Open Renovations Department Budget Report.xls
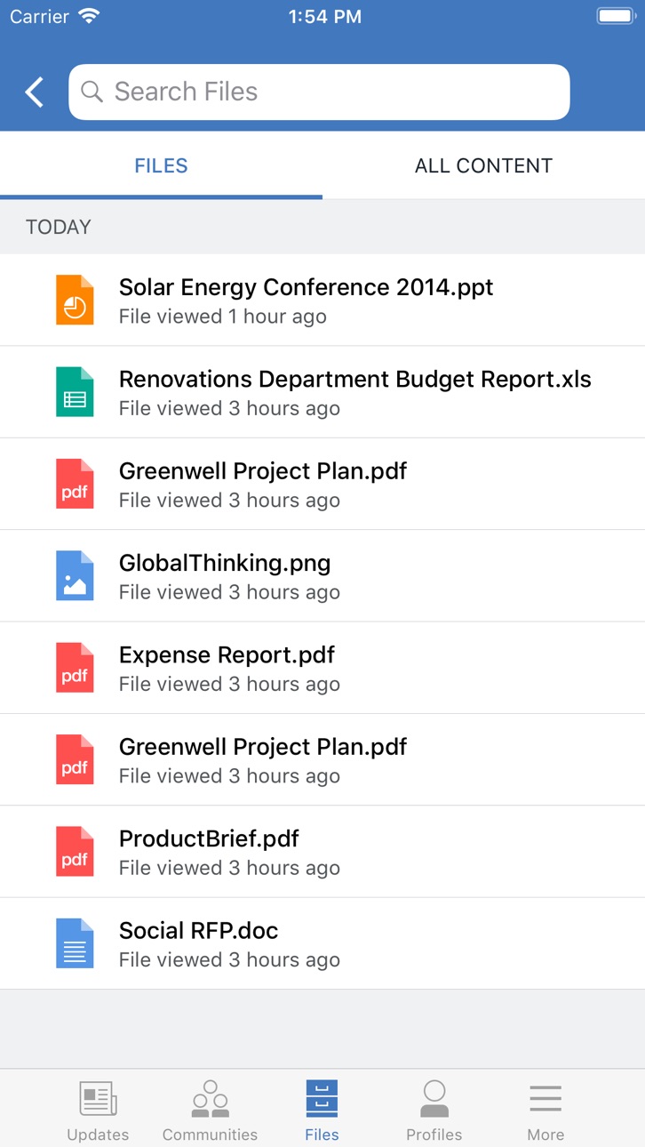 (322, 391)
